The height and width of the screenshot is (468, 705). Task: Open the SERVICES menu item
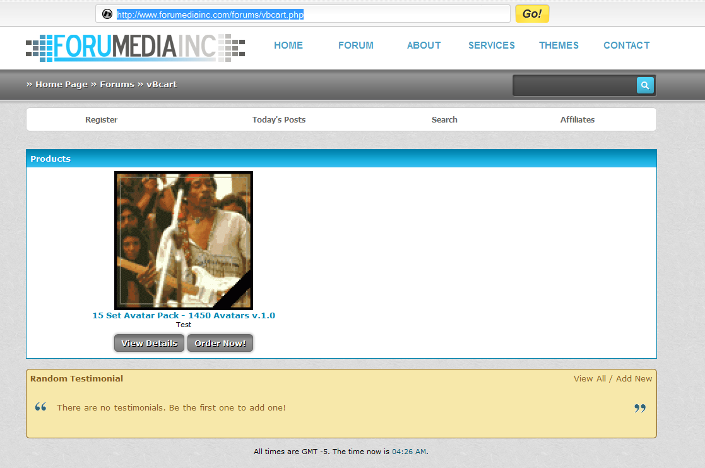coord(492,45)
